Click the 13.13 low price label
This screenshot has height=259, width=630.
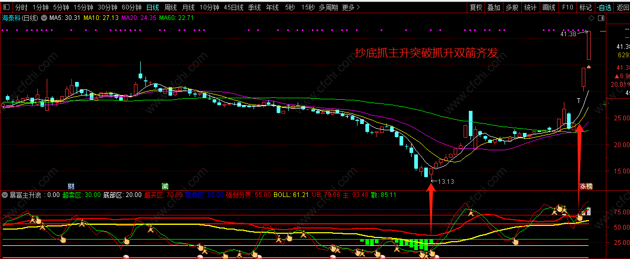click(x=445, y=182)
